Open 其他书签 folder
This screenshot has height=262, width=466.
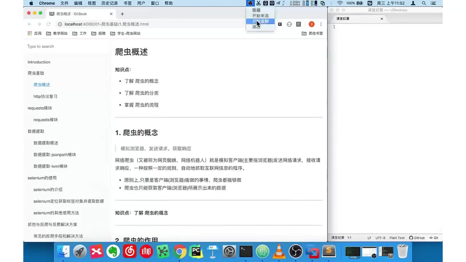pyautogui.click(x=312, y=33)
